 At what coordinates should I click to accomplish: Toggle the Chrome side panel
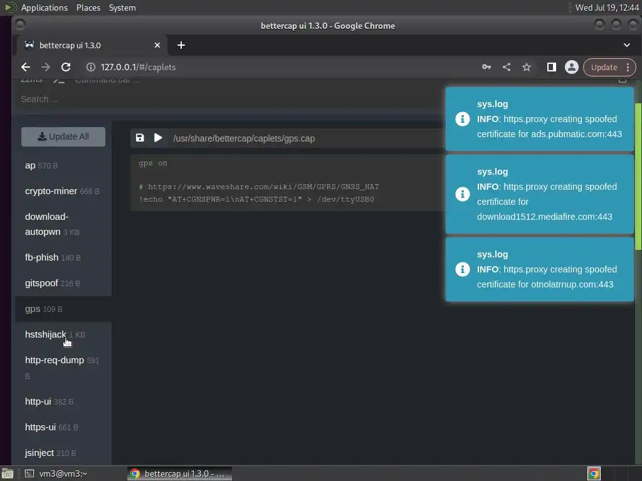click(552, 67)
